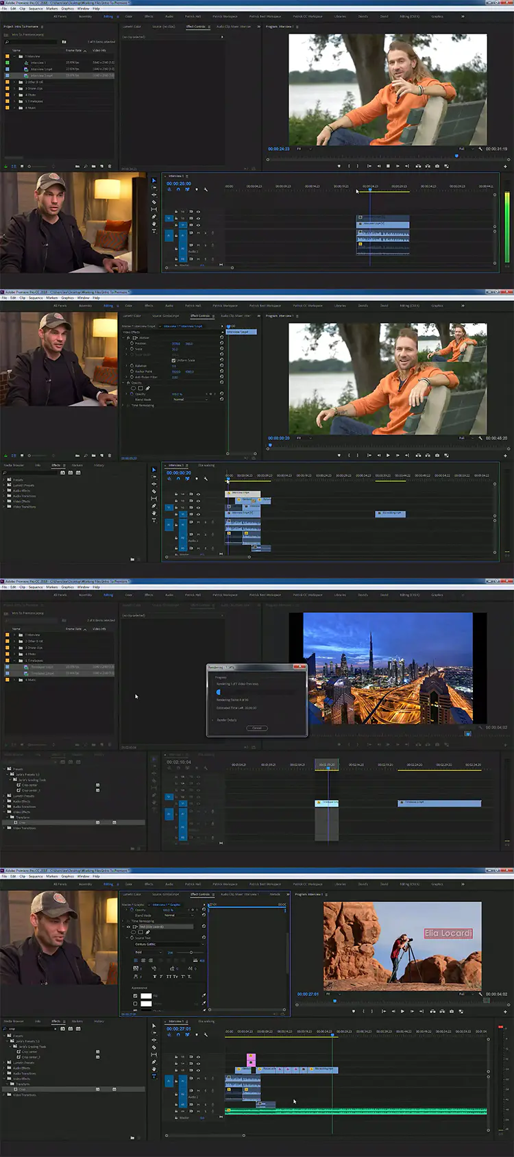Activate the Selection arrow tool in 00:00:24:23 window
The image size is (514, 1157).
pyautogui.click(x=154, y=180)
